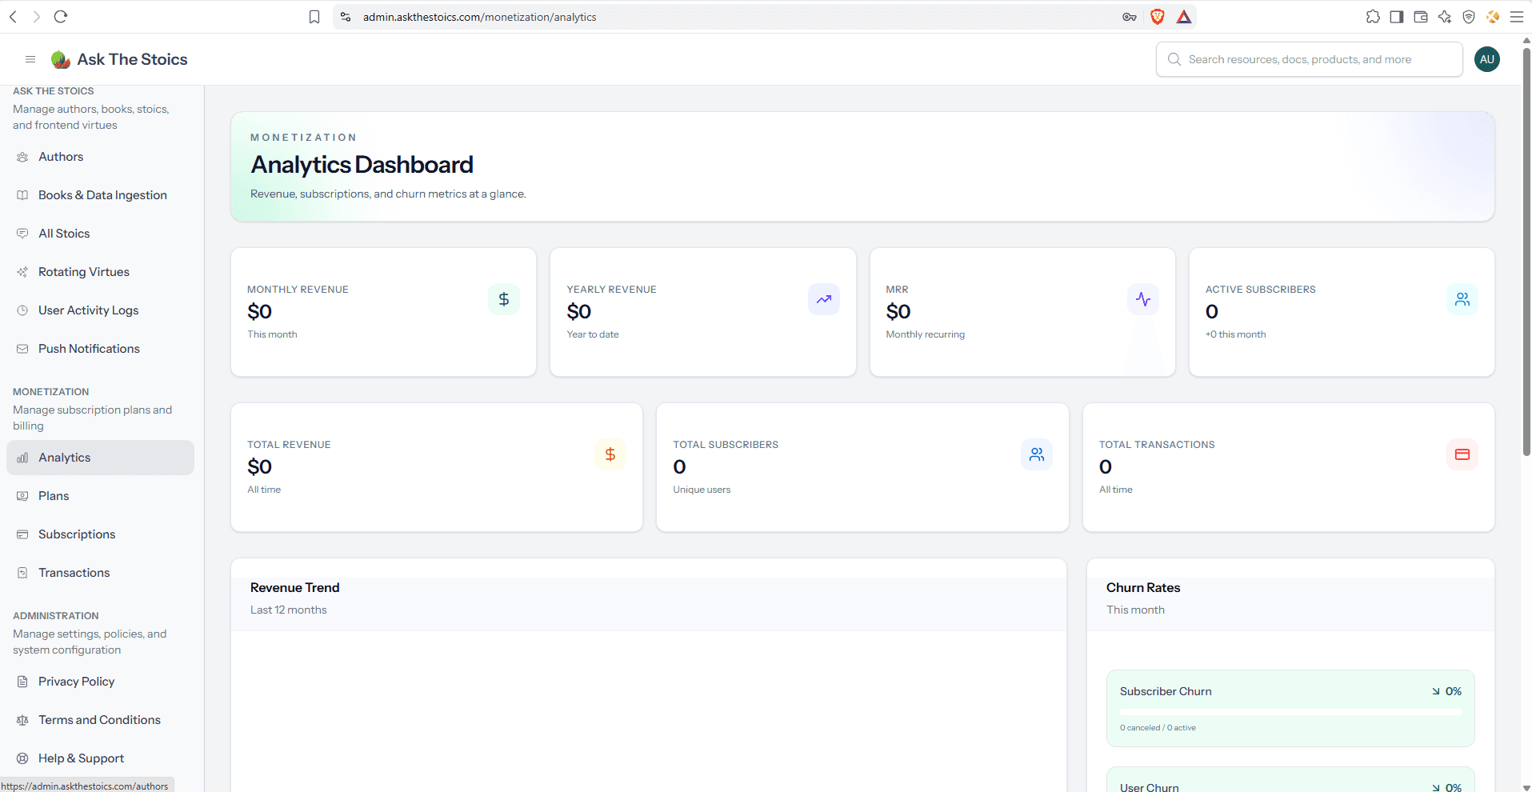
Task: Click the Brave Rewards triangle icon
Action: click(x=1184, y=17)
